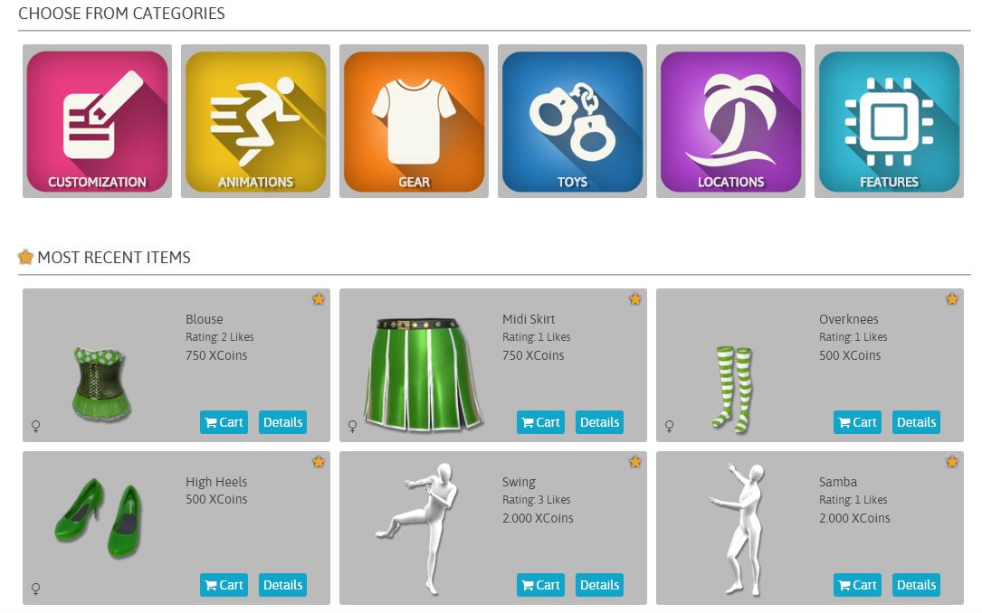Viewport: 982px width, 613px height.
Task: Open the Toys handcuffs category
Action: [x=572, y=121]
